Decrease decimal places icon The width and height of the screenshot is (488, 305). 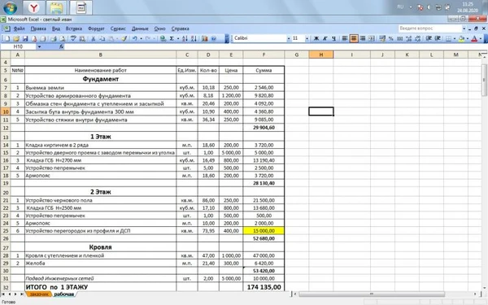tap(418, 38)
